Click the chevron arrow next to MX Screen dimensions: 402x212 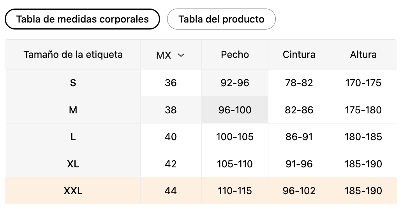[x=181, y=55]
